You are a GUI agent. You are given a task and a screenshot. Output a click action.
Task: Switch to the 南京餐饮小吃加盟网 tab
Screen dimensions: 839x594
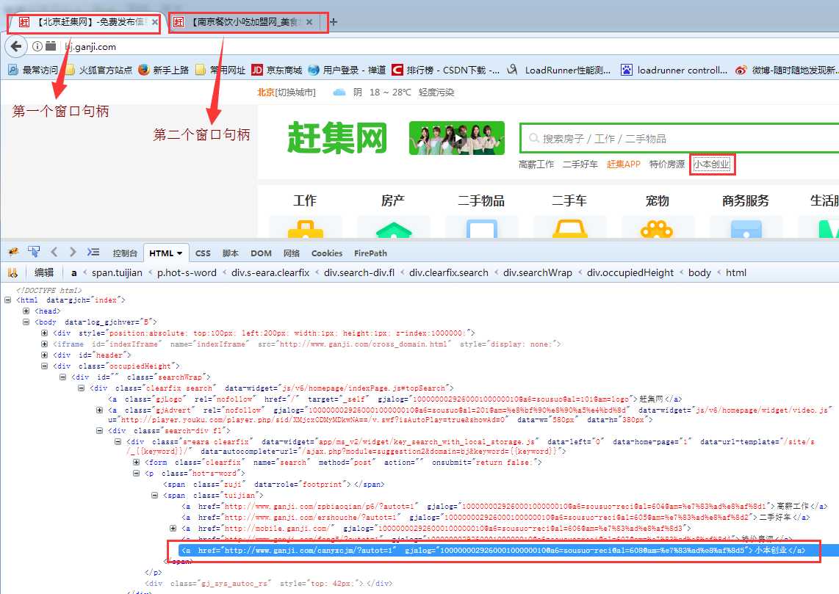click(x=243, y=22)
